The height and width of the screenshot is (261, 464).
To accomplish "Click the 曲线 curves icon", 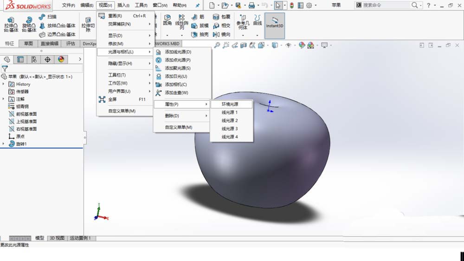I will click(x=258, y=18).
